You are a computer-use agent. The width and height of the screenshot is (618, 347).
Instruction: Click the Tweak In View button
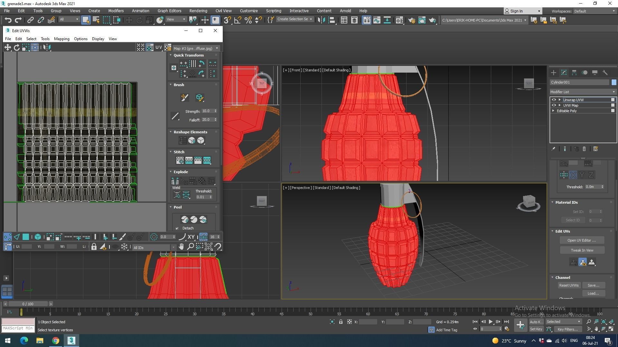pyautogui.click(x=582, y=250)
